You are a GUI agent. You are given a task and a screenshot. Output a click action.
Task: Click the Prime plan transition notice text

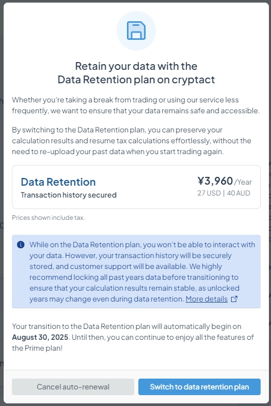tap(133, 337)
